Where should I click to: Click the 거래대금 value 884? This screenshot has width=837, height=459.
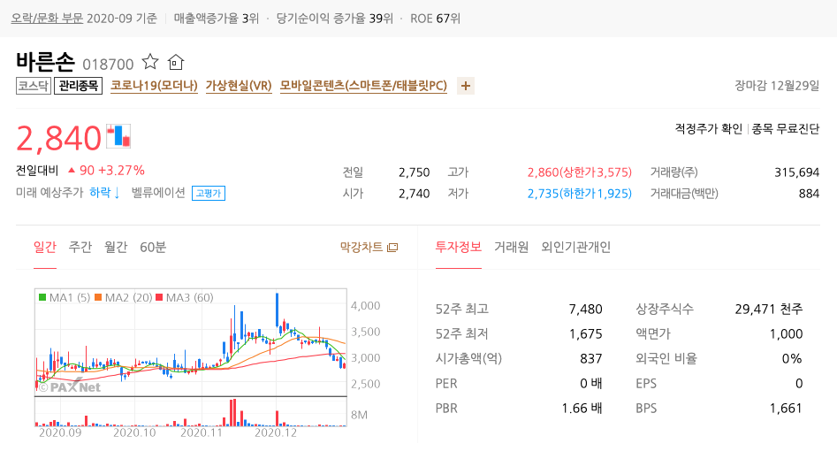pyautogui.click(x=809, y=194)
